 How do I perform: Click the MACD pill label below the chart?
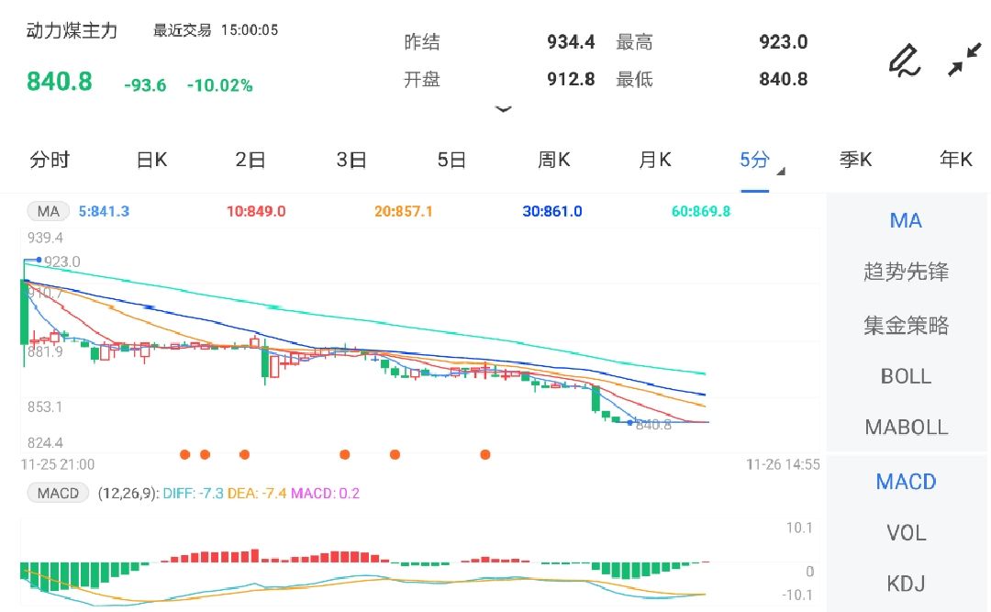click(x=57, y=493)
